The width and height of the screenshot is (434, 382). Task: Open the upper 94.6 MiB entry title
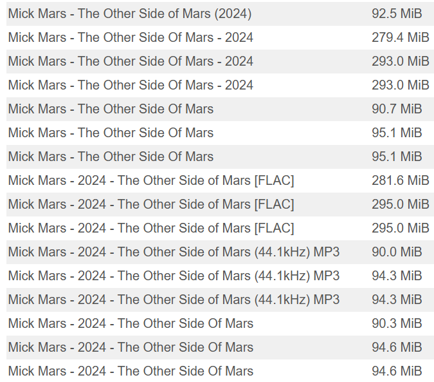(x=131, y=347)
